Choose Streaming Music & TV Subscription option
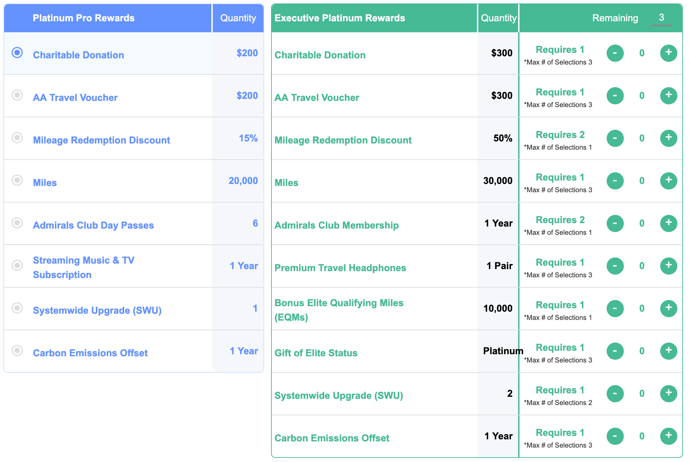Viewport: 689px width, 462px height. pos(17,265)
